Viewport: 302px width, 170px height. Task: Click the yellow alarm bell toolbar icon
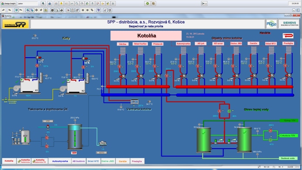pos(61,3)
